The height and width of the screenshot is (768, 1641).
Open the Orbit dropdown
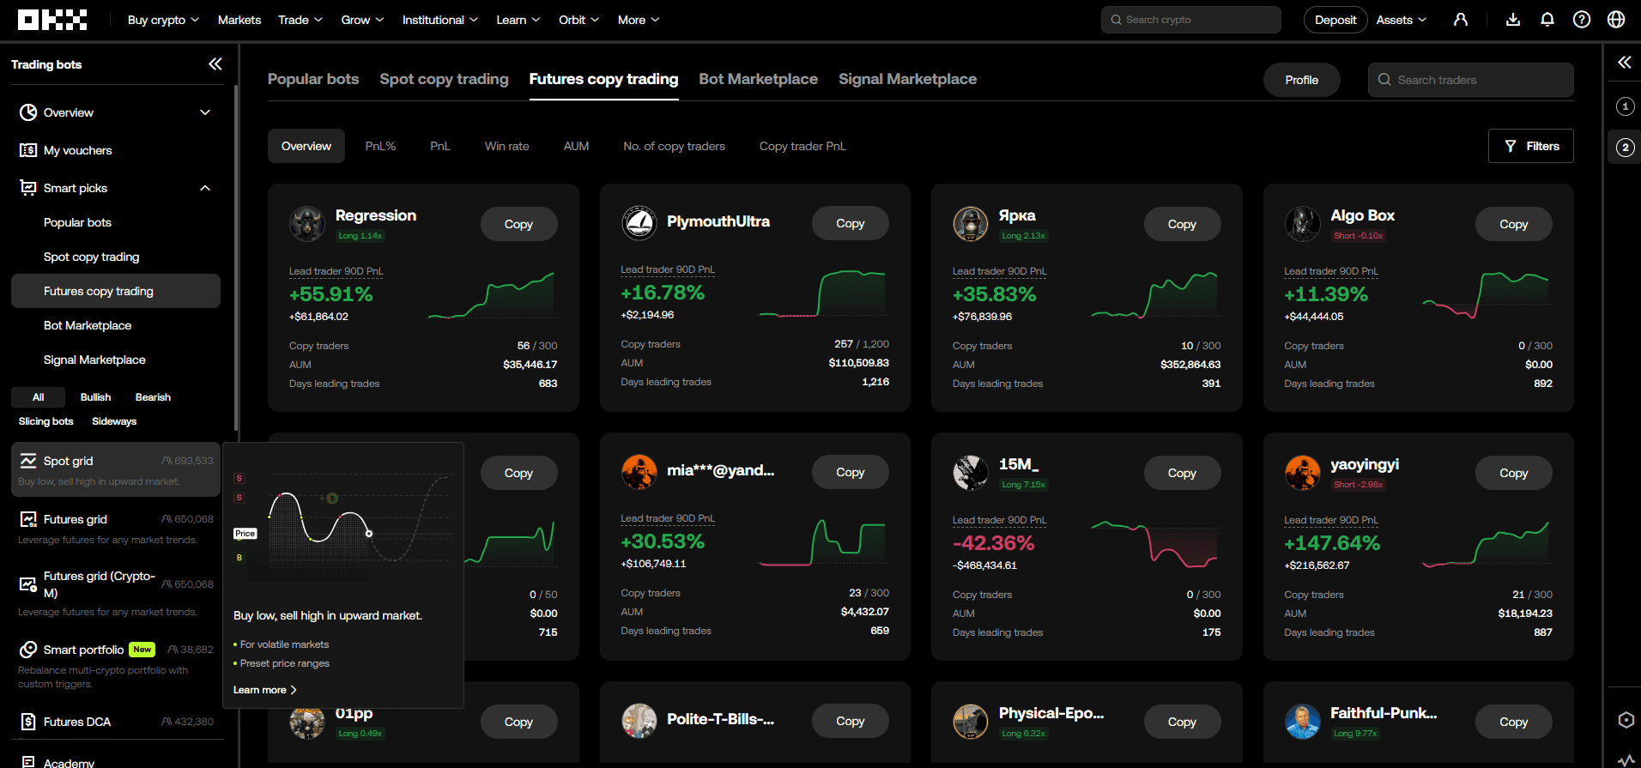pos(578,20)
